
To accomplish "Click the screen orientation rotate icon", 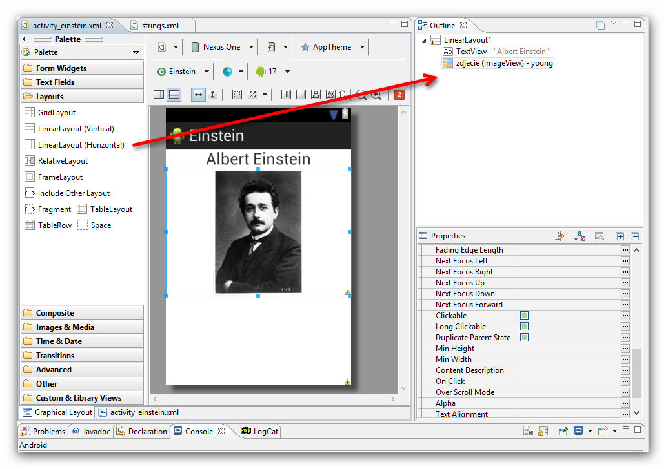I will [272, 47].
